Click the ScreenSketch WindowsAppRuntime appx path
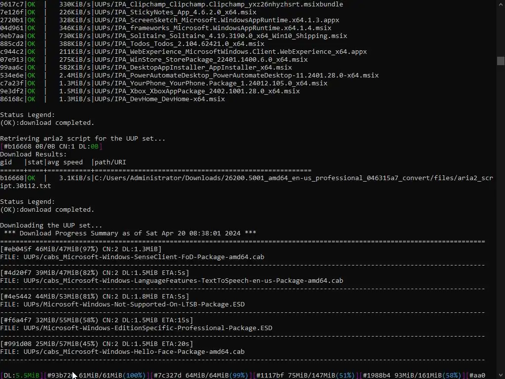Image resolution: width=505 pixels, height=379 pixels. tap(217, 20)
